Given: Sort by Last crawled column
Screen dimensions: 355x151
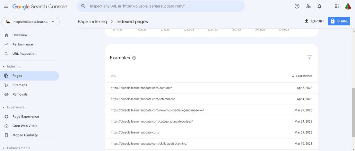Looking at the screenshot, I should tap(302, 76).
